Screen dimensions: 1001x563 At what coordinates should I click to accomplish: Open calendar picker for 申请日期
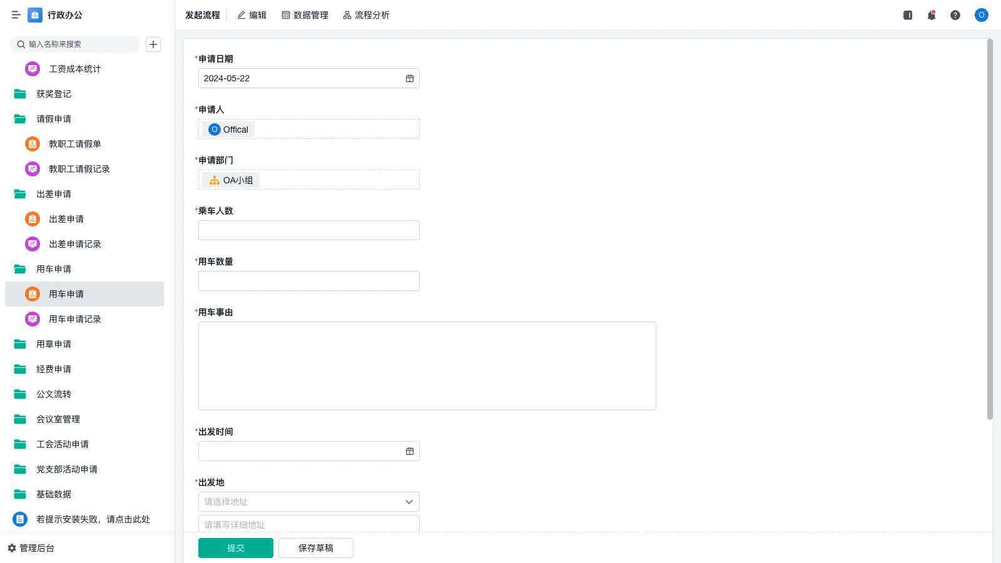410,78
